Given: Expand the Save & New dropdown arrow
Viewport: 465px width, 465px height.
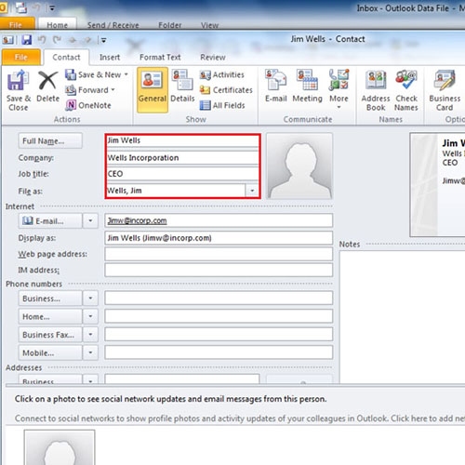Looking at the screenshot, I should [x=126, y=74].
